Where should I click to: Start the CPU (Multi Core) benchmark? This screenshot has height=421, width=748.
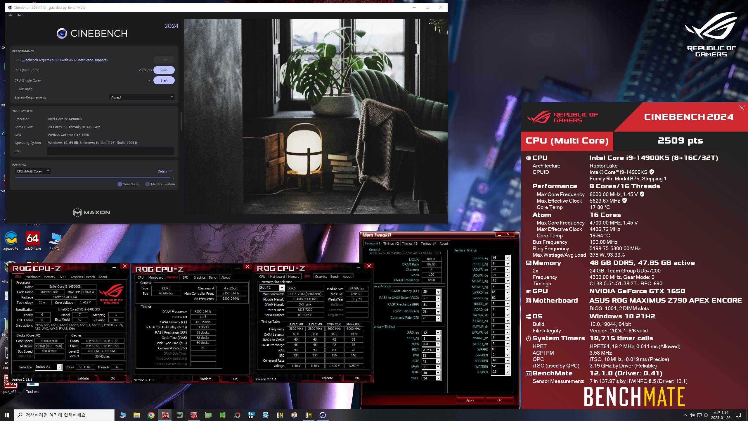pyautogui.click(x=164, y=70)
